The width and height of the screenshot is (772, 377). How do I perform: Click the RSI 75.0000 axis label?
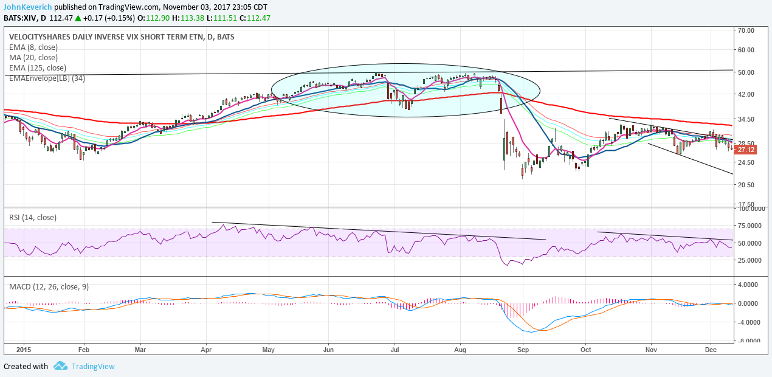[749, 226]
